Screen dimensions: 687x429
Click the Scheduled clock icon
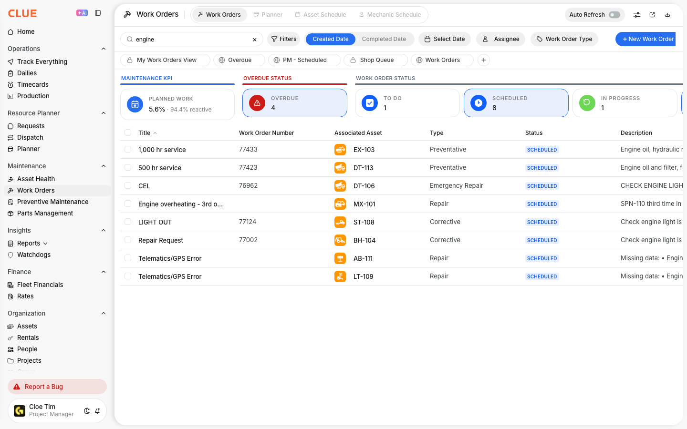(x=479, y=103)
